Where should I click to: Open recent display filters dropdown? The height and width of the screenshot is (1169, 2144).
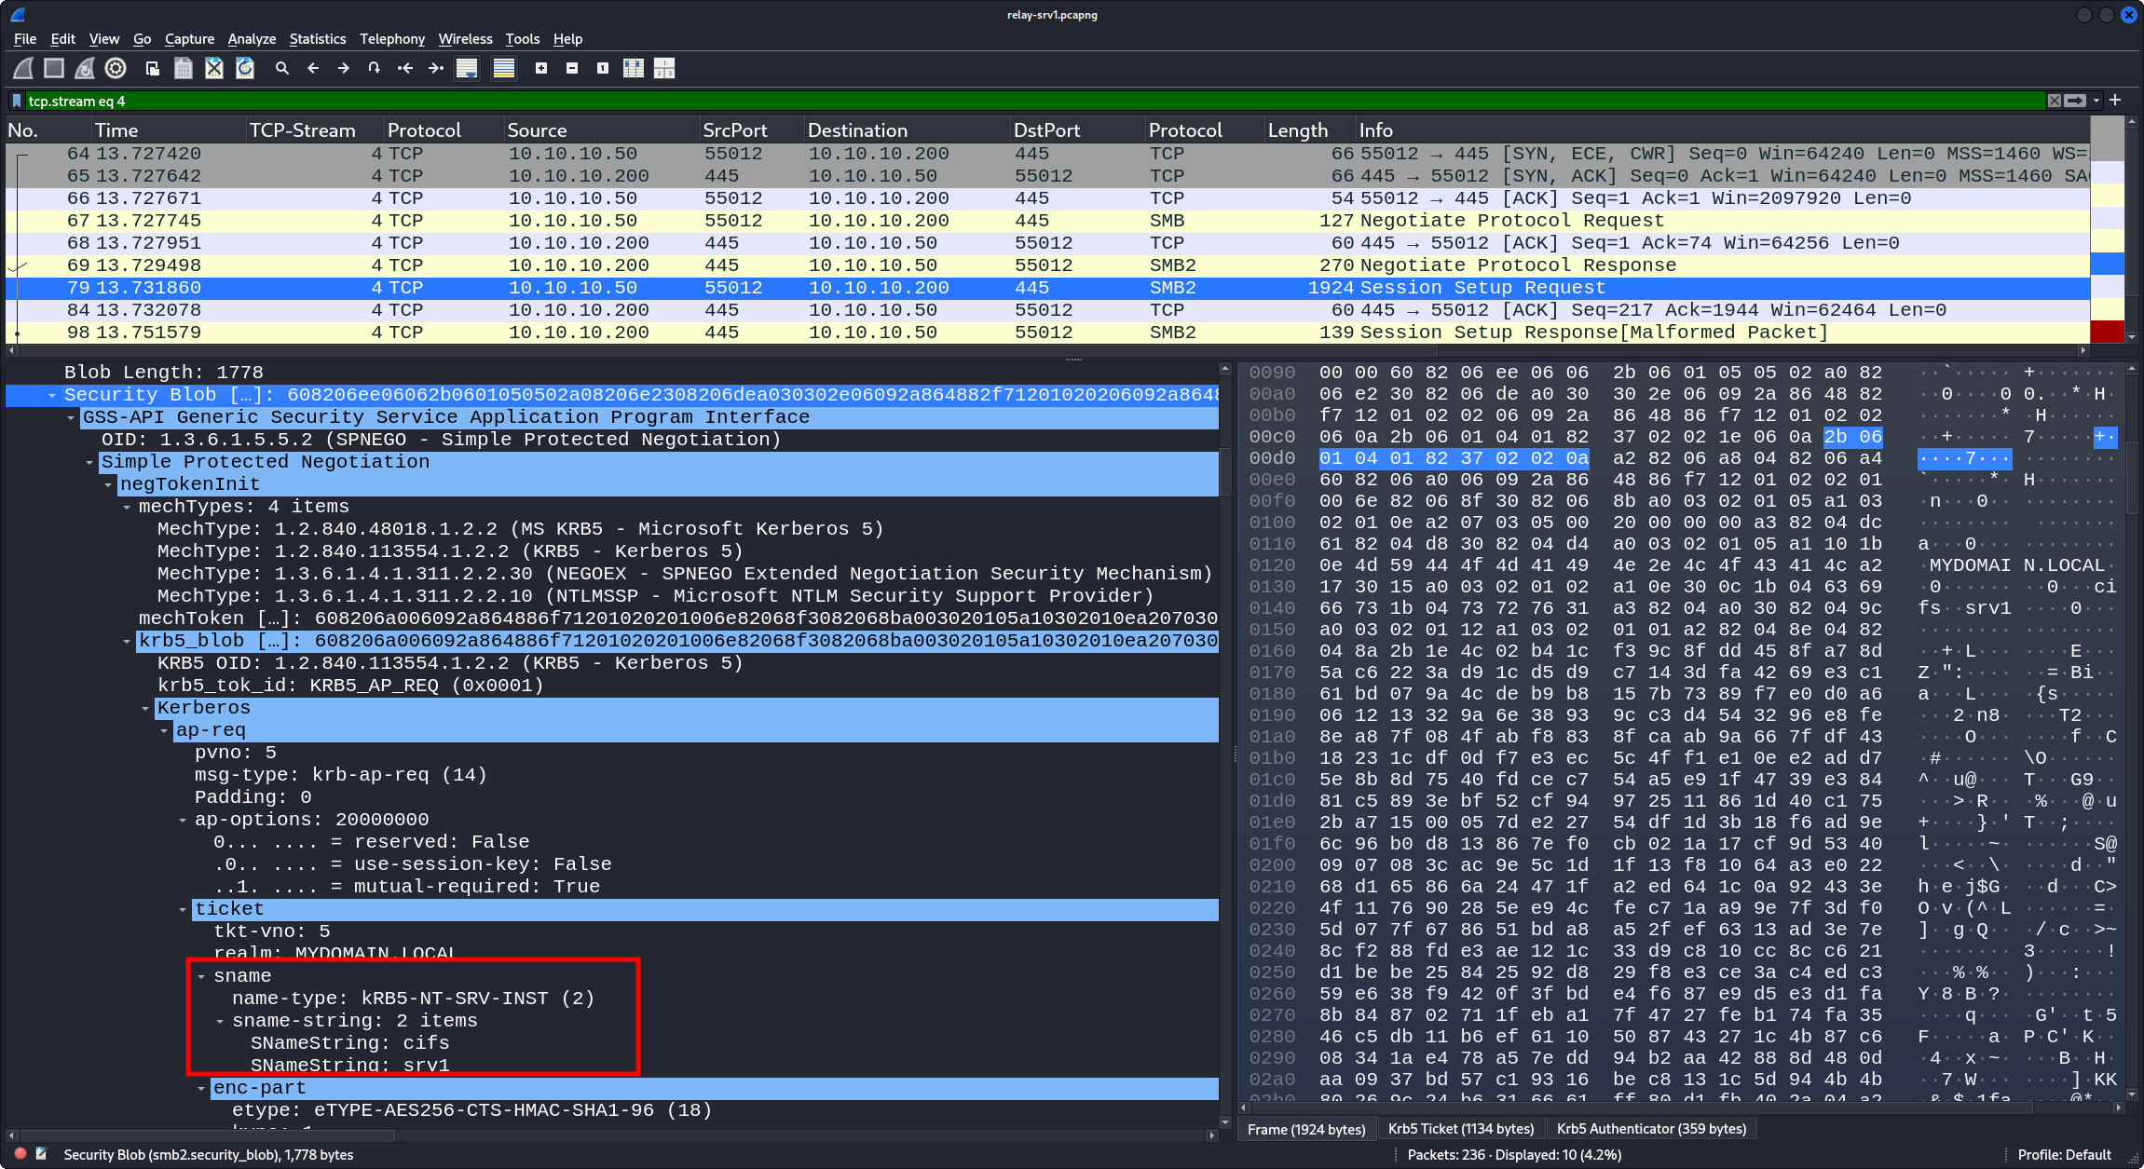[2096, 101]
